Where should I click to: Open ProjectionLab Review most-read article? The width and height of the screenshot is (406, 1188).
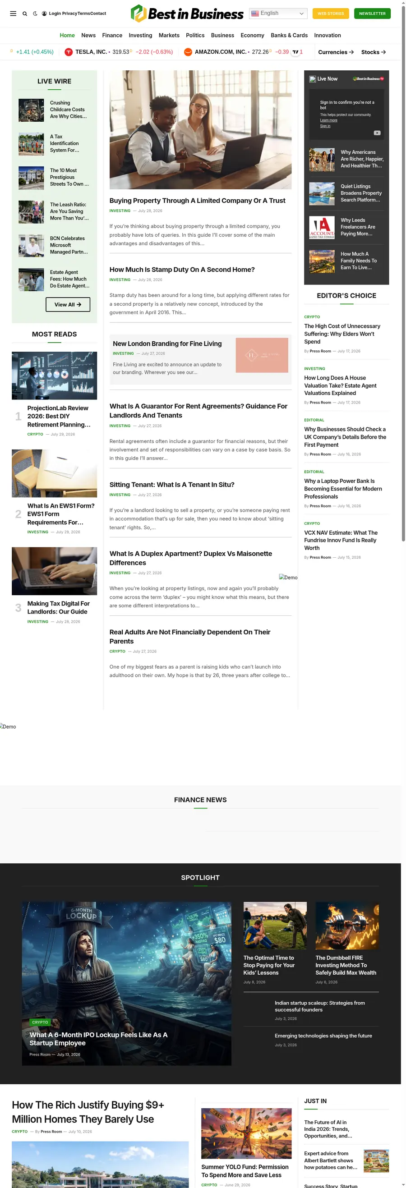(59, 417)
